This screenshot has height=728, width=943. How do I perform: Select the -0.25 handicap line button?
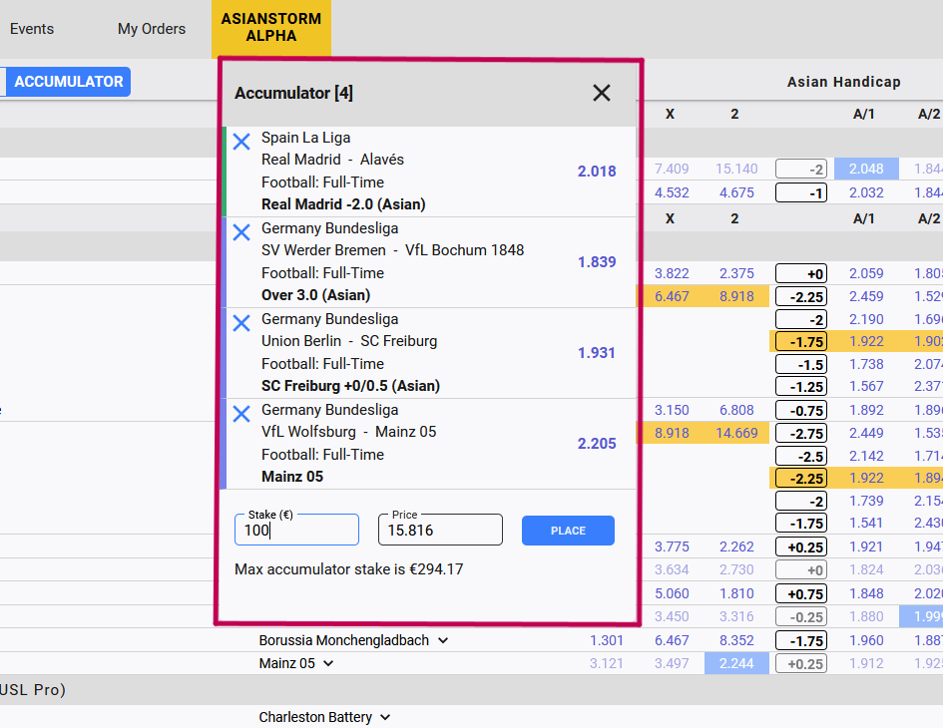(801, 616)
